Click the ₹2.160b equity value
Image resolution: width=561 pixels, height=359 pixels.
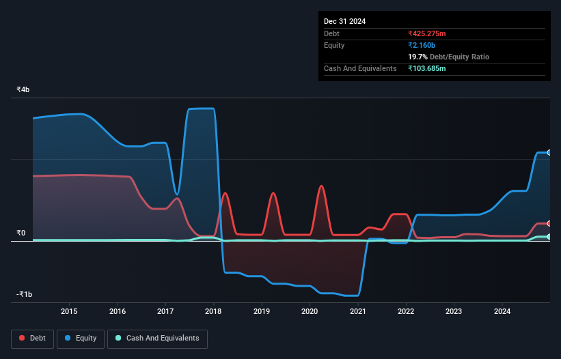[x=422, y=45]
